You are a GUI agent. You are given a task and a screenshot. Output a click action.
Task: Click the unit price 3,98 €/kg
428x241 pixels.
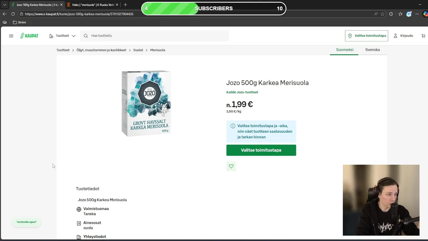[x=234, y=111]
